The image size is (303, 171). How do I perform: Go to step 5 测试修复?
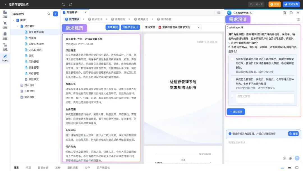coord(164,19)
